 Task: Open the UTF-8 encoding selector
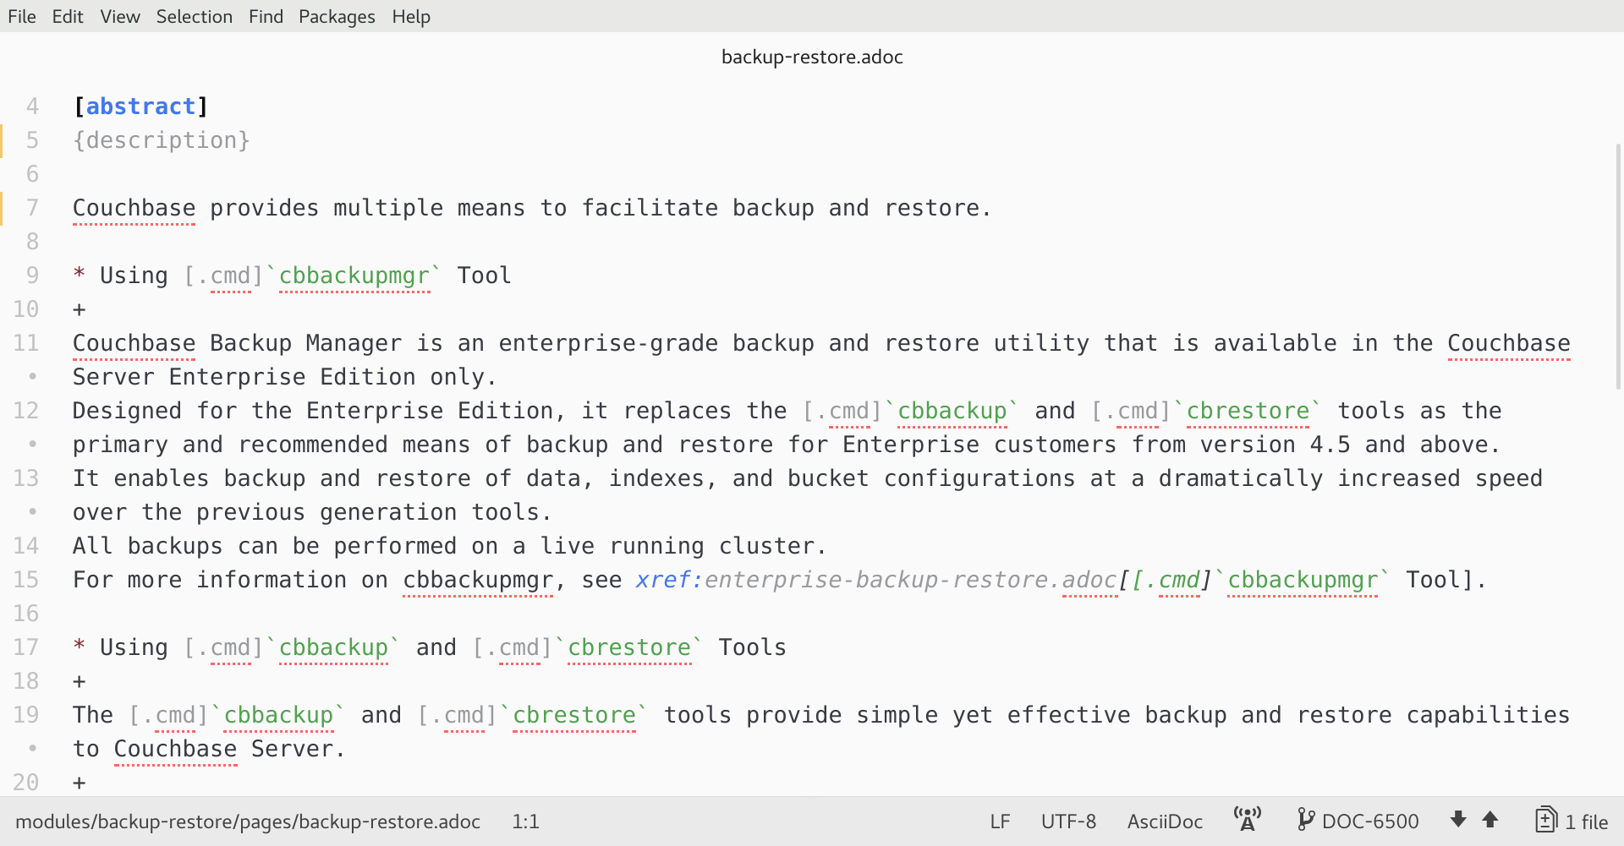(1067, 820)
